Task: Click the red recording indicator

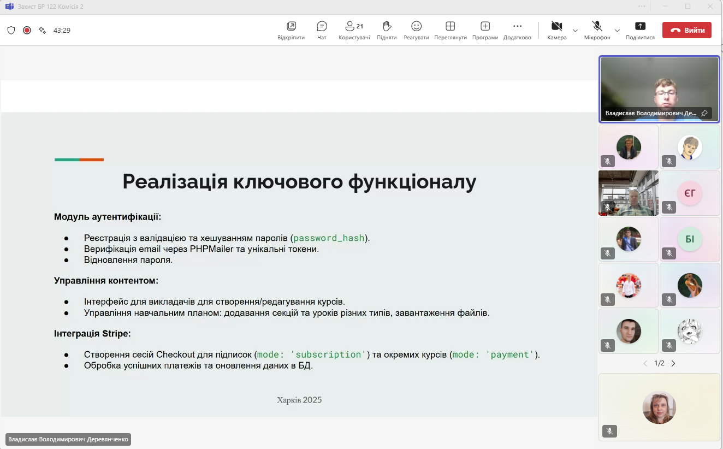Action: point(27,30)
